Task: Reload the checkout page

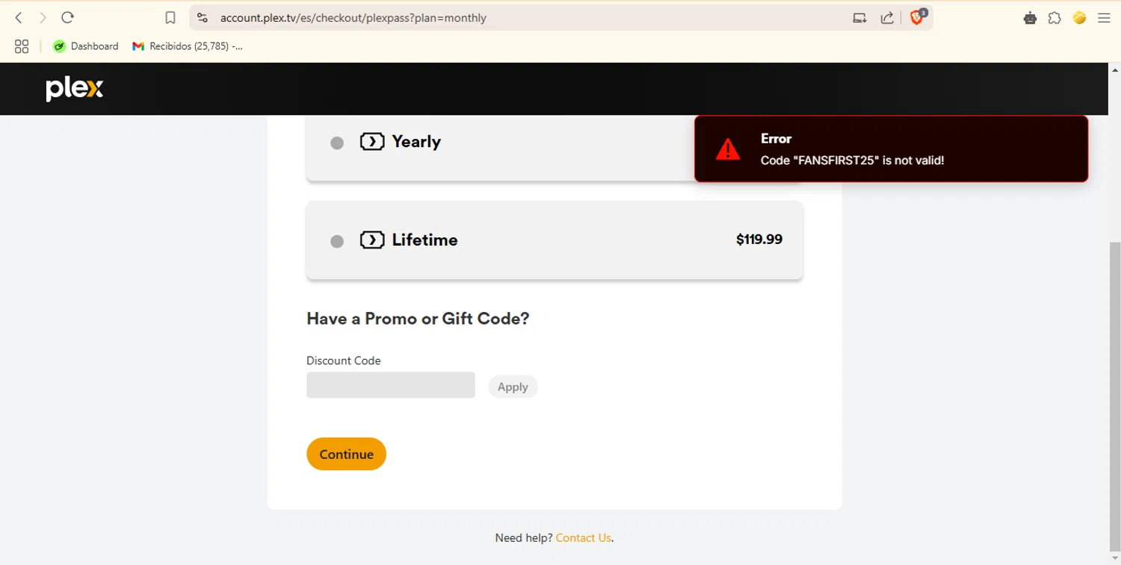Action: pos(67,17)
